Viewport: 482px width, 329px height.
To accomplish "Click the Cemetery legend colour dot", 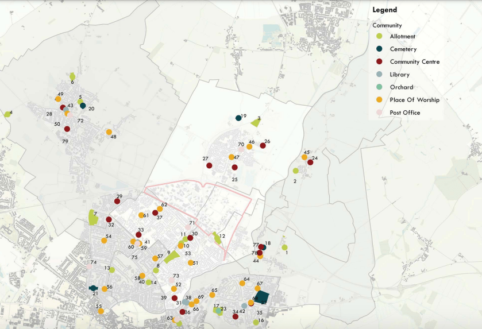I will tap(379, 49).
